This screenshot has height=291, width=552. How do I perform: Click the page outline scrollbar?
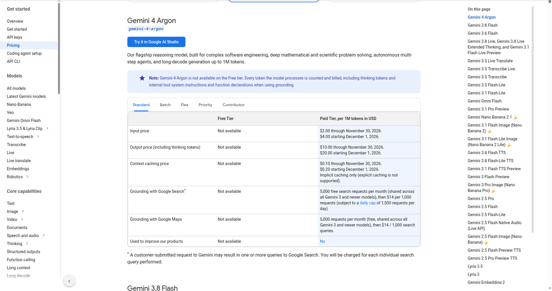pos(533,119)
